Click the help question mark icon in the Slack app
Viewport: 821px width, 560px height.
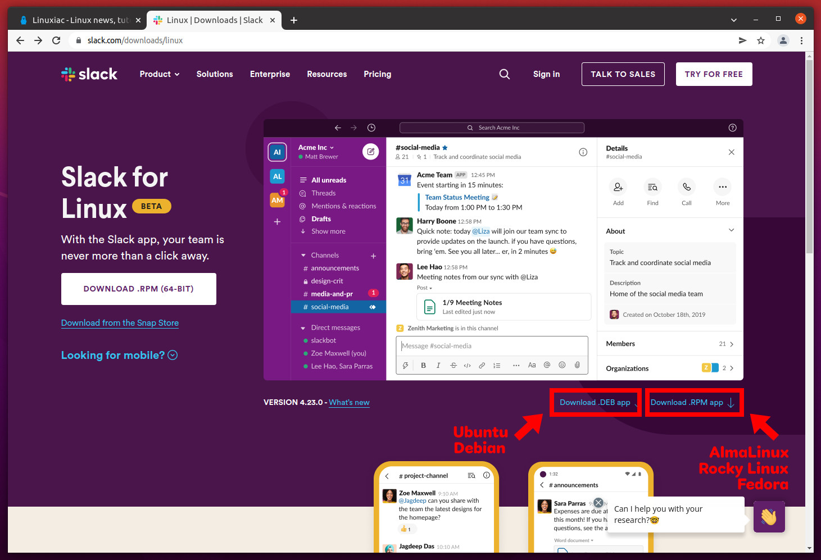click(732, 128)
